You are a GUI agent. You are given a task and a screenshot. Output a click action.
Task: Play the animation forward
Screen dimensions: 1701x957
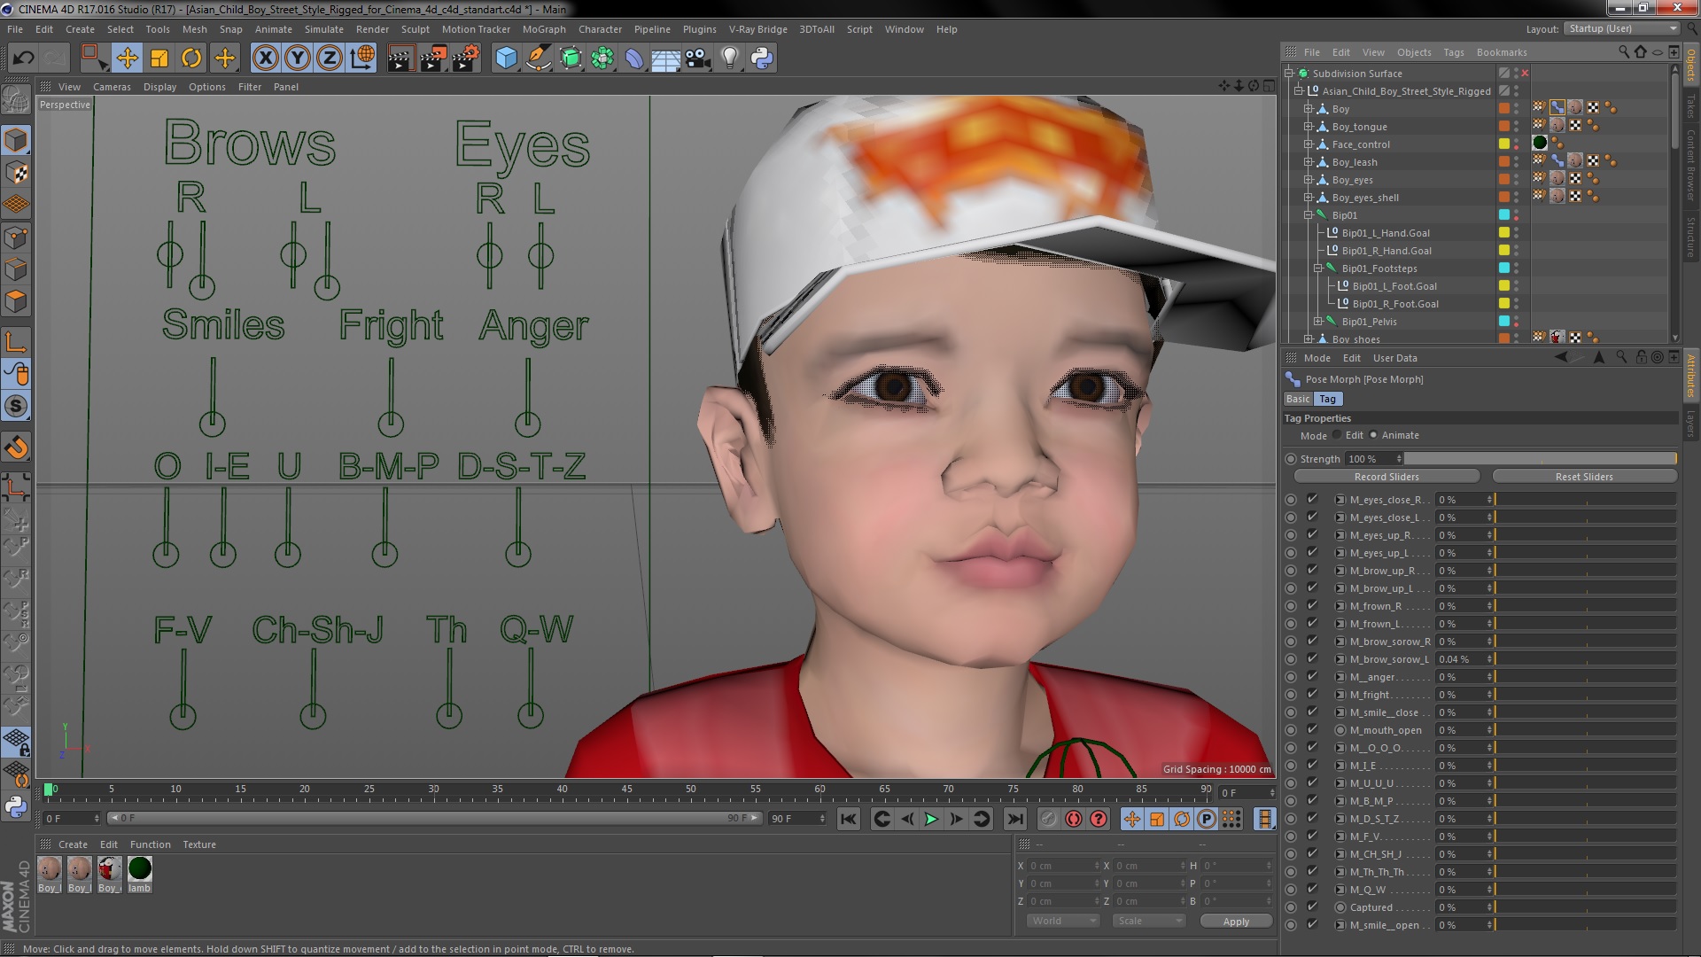(931, 819)
